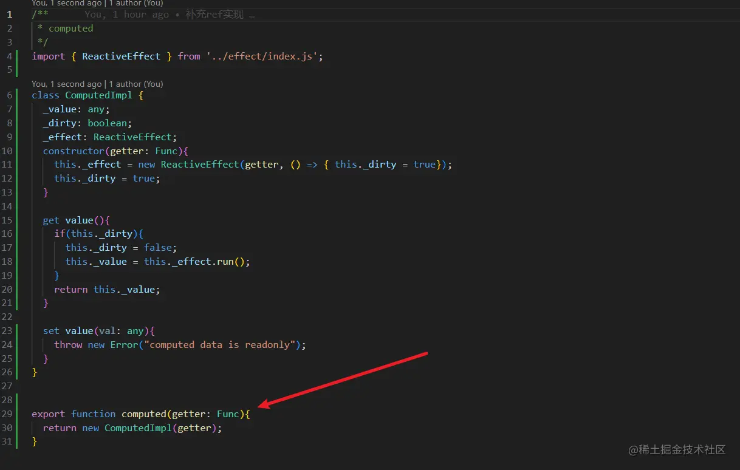This screenshot has height=470, width=740.
Task: Click the 'ComputedImpl' class name on line 6
Action: 98,95
